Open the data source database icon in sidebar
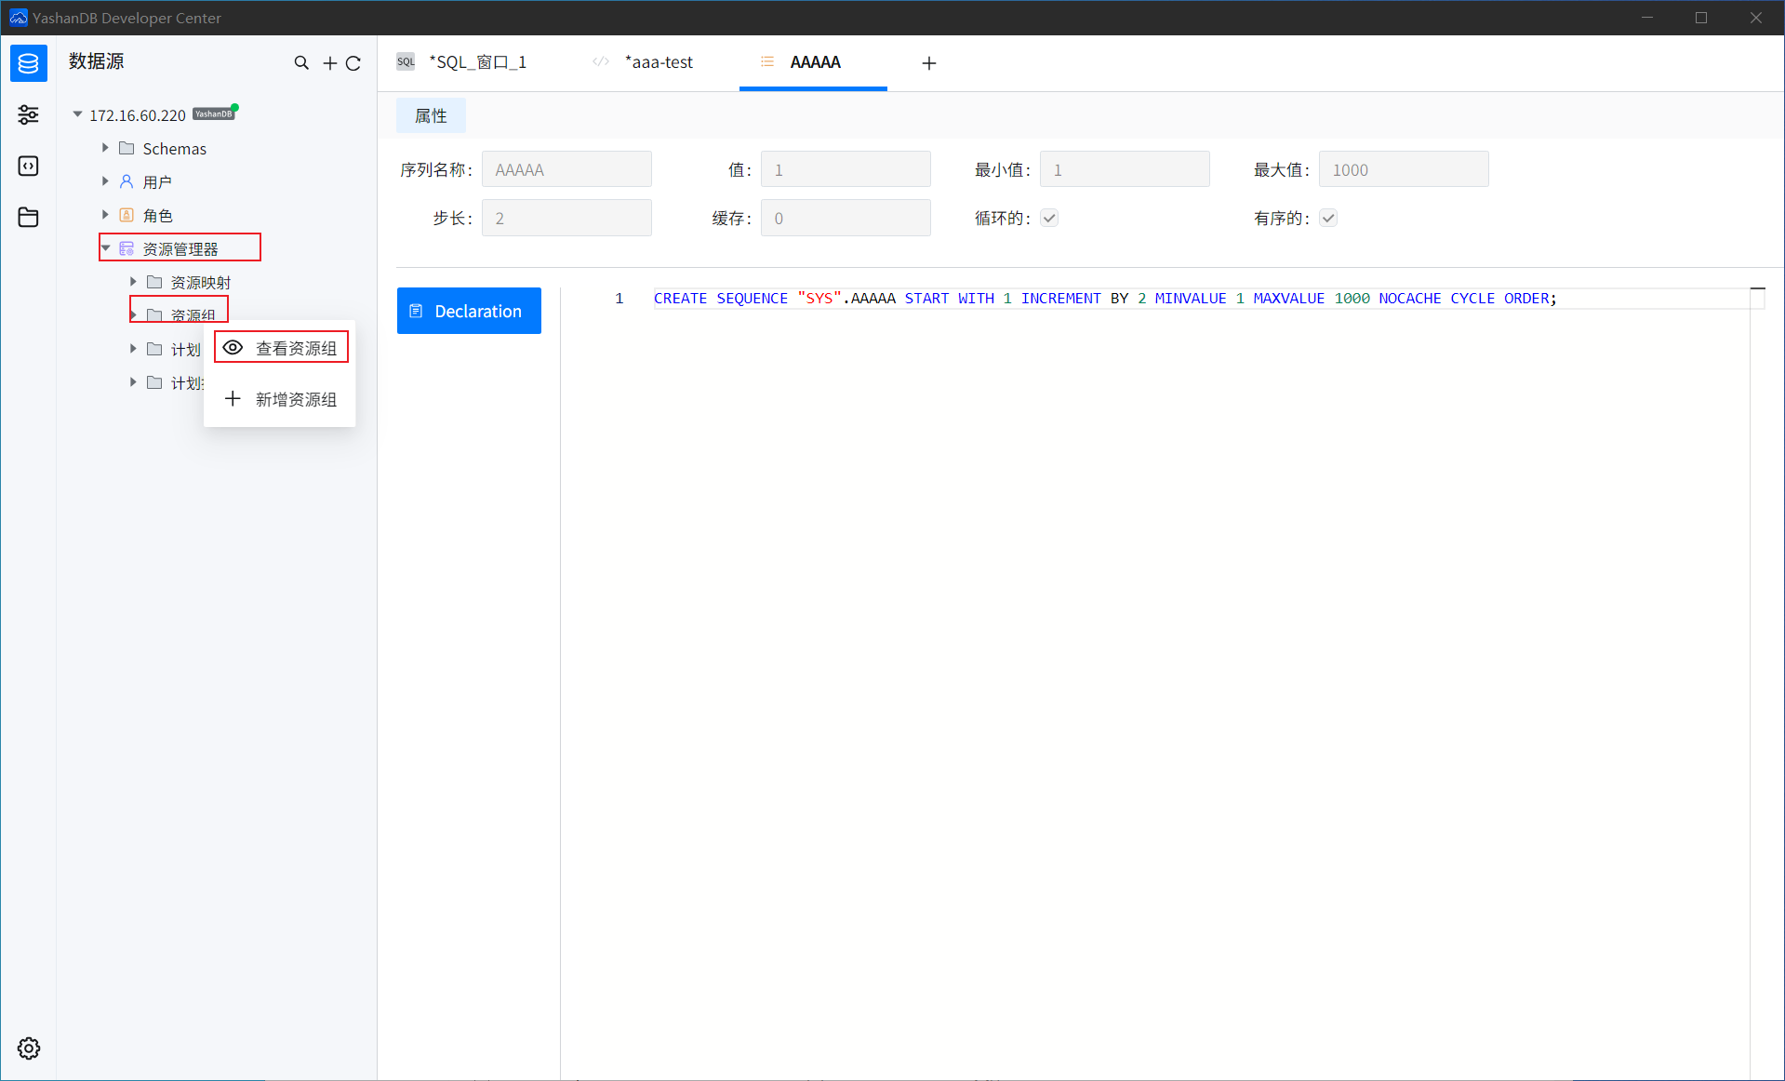 click(x=29, y=63)
